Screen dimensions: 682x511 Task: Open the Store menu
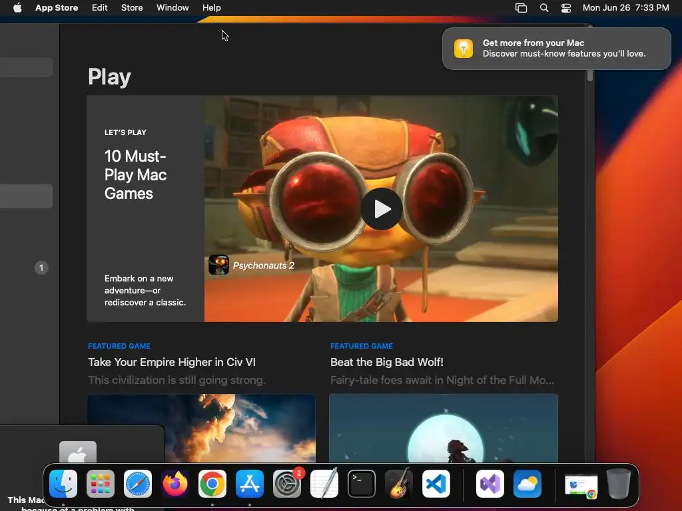tap(132, 7)
